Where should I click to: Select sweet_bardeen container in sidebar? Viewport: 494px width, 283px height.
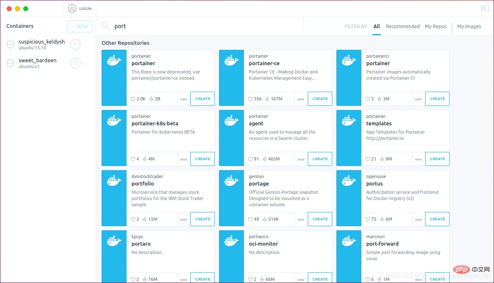click(37, 63)
